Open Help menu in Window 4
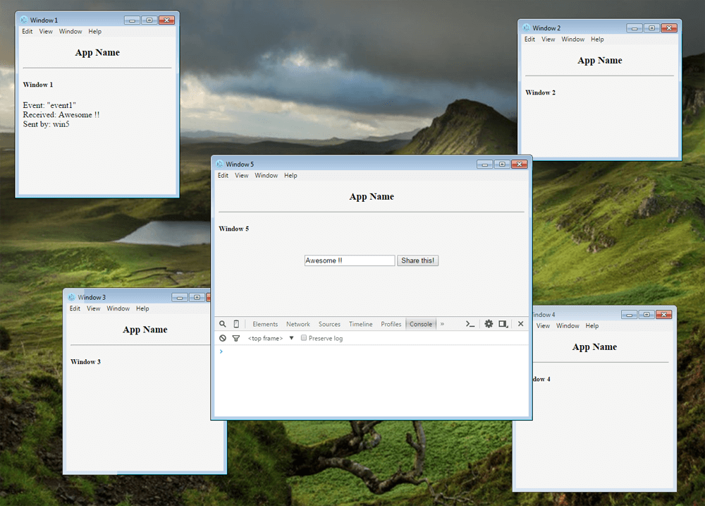This screenshot has height=506, width=705. [591, 325]
